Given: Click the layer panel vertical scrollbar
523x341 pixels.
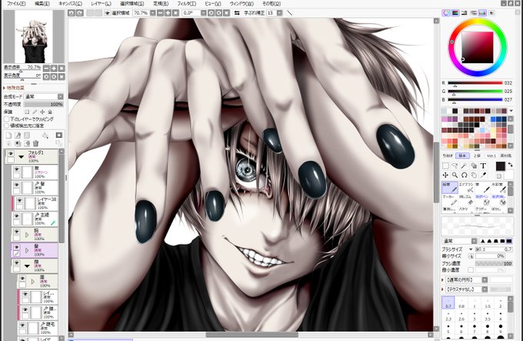Looking at the screenshot, I should pos(62,200).
